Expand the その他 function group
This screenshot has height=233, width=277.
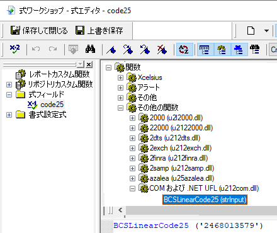click(120, 98)
